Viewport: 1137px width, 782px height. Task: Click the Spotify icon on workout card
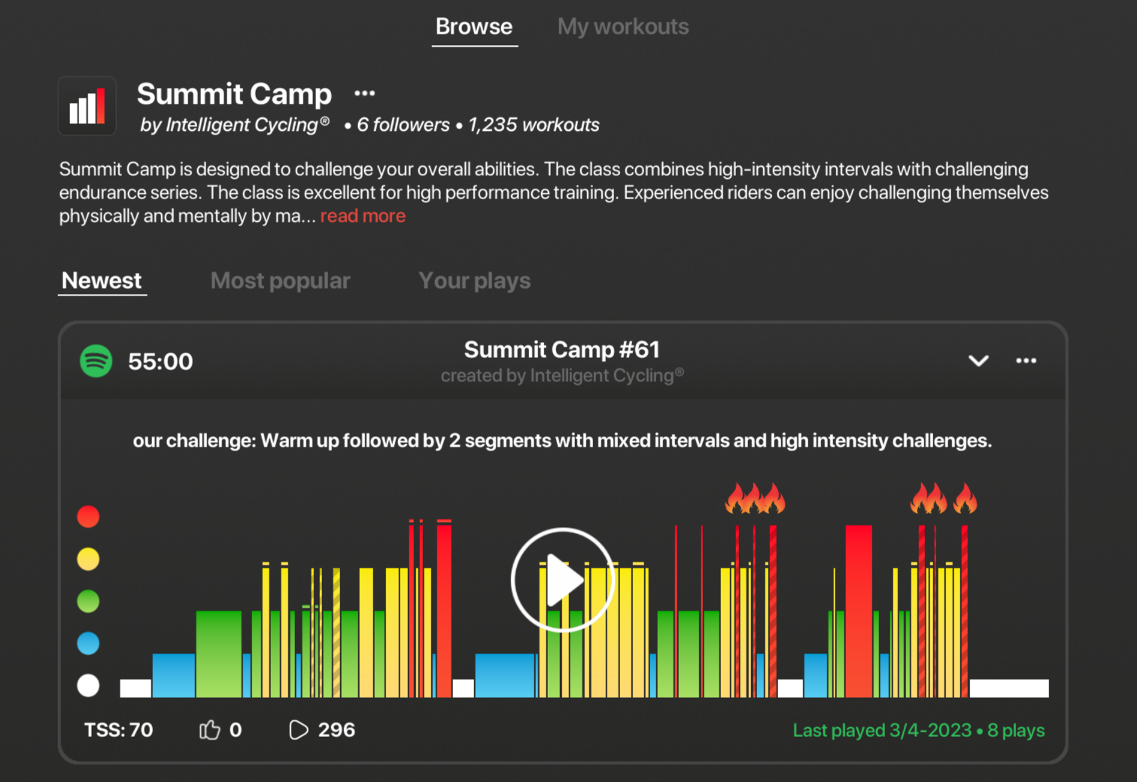click(96, 361)
